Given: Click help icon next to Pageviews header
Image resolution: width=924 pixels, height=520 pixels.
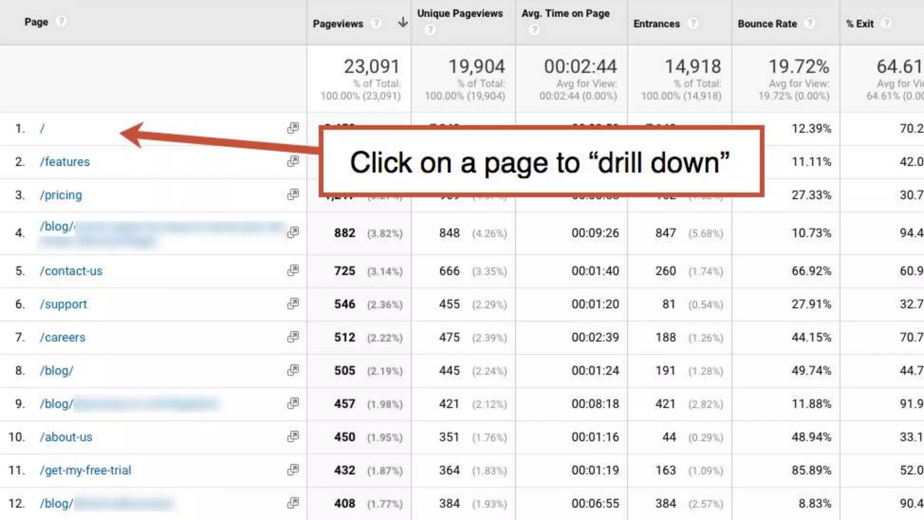Looking at the screenshot, I should point(376,23).
